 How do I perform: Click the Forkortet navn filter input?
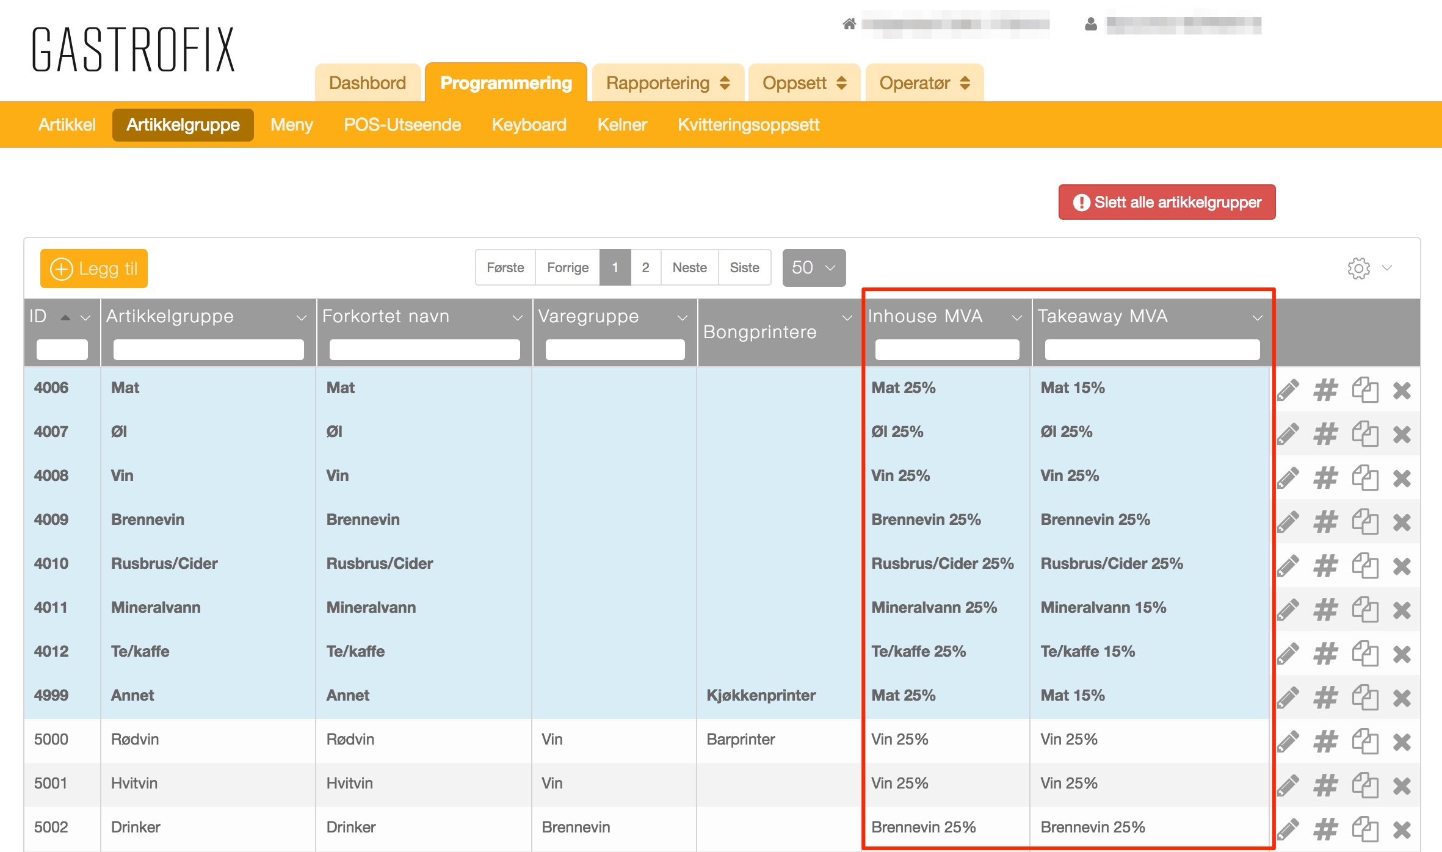pyautogui.click(x=425, y=350)
